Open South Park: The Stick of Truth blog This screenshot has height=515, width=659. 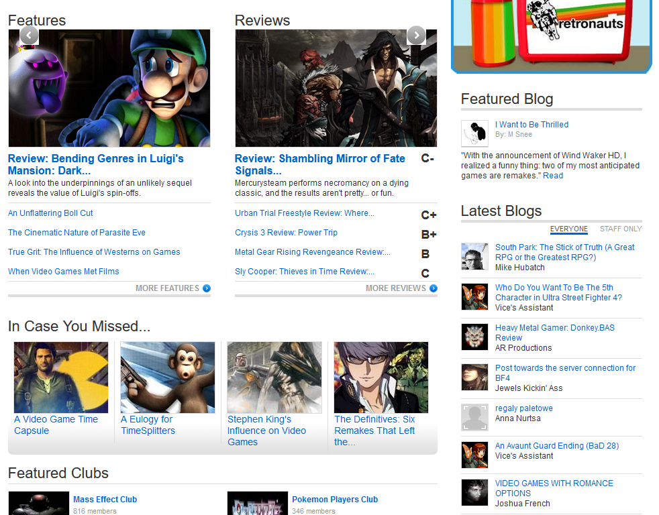click(x=564, y=252)
